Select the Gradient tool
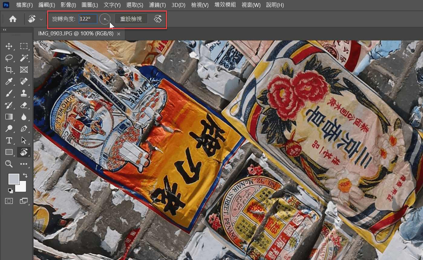The image size is (423, 260). [9, 117]
